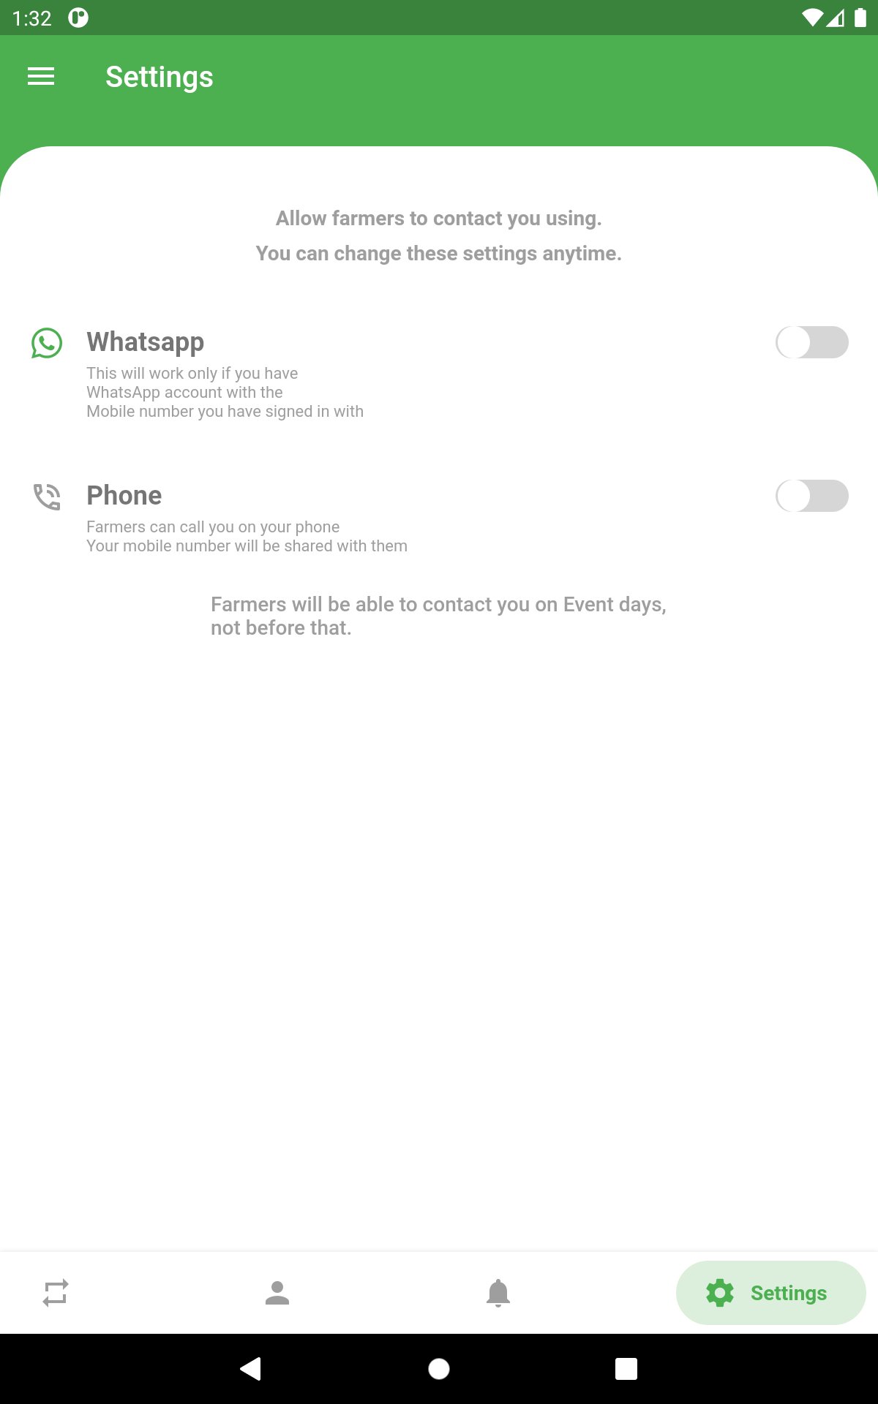Open the notifications bell tab

click(x=498, y=1293)
